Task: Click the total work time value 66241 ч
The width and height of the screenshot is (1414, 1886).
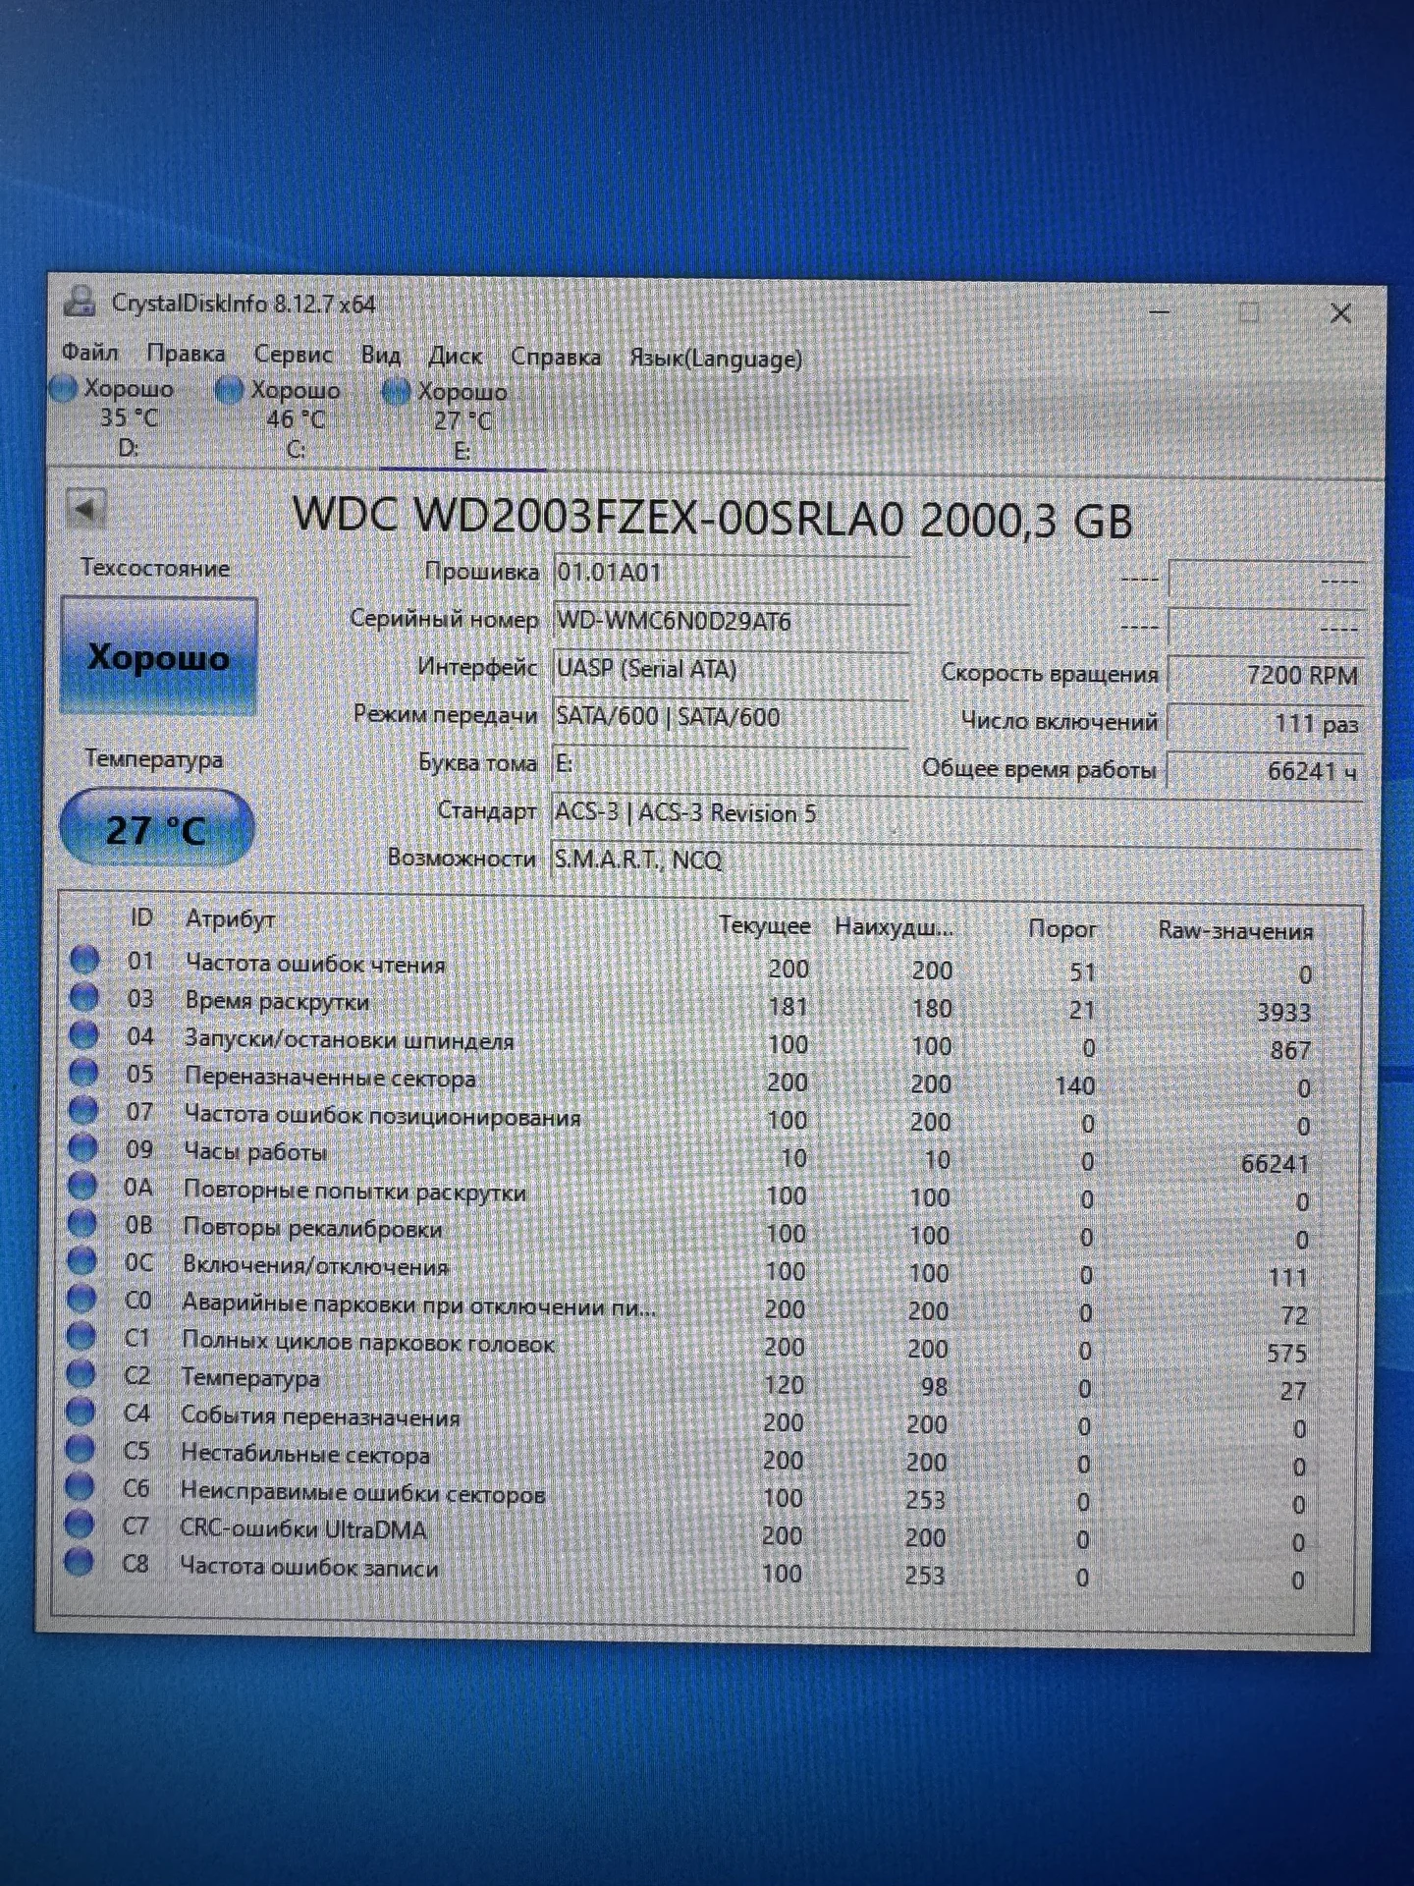Action: [1266, 771]
